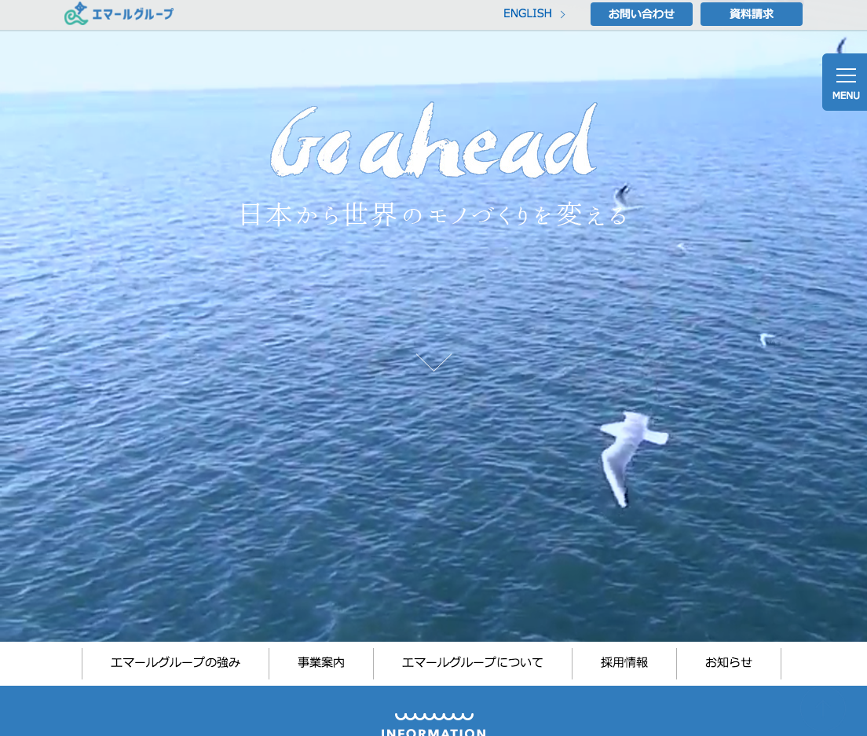
Task: Visit the 採用情報 recruitment page
Action: coord(624,663)
